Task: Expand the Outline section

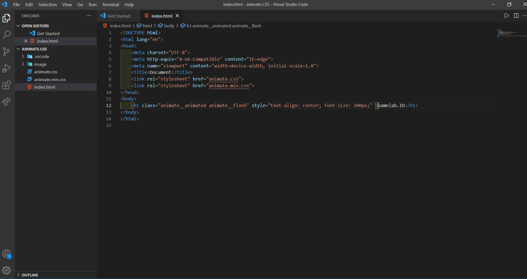Action: [x=56, y=275]
